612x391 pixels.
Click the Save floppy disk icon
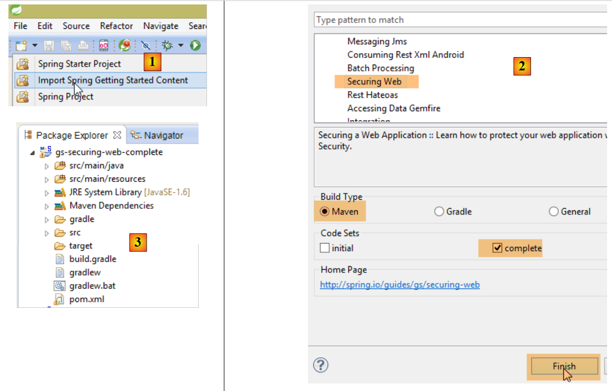tap(49, 46)
